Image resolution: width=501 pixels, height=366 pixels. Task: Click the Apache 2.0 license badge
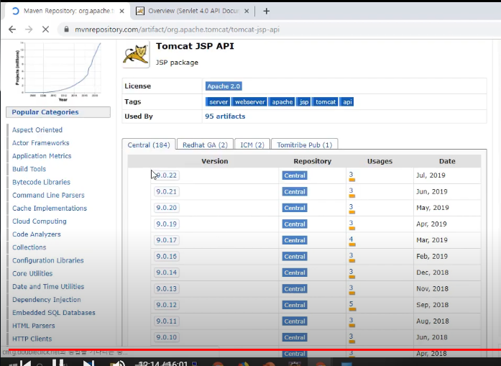[x=224, y=86]
